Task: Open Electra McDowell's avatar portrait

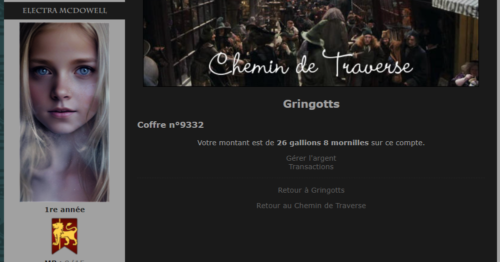Action: click(x=64, y=112)
